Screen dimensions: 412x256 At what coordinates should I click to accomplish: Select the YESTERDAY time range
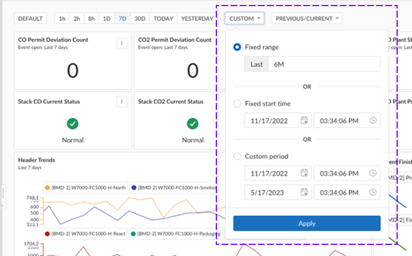pyautogui.click(x=197, y=18)
